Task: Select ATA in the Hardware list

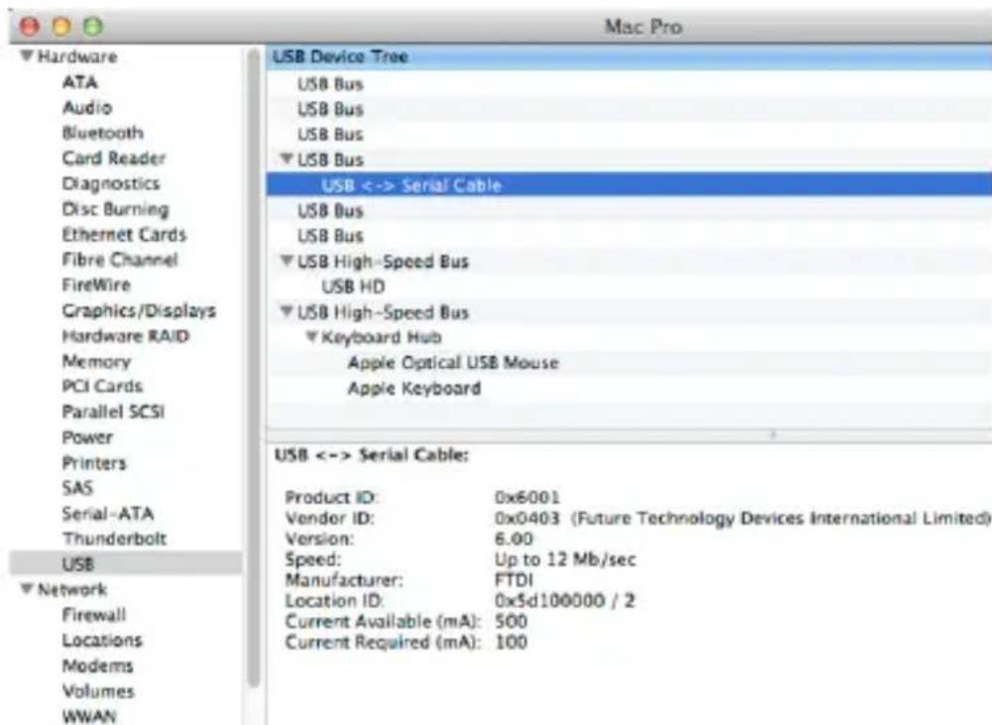Action: pyautogui.click(x=79, y=82)
